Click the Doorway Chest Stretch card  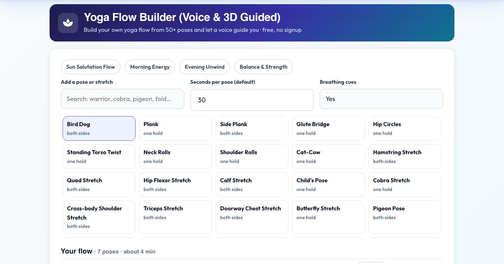coord(252,217)
